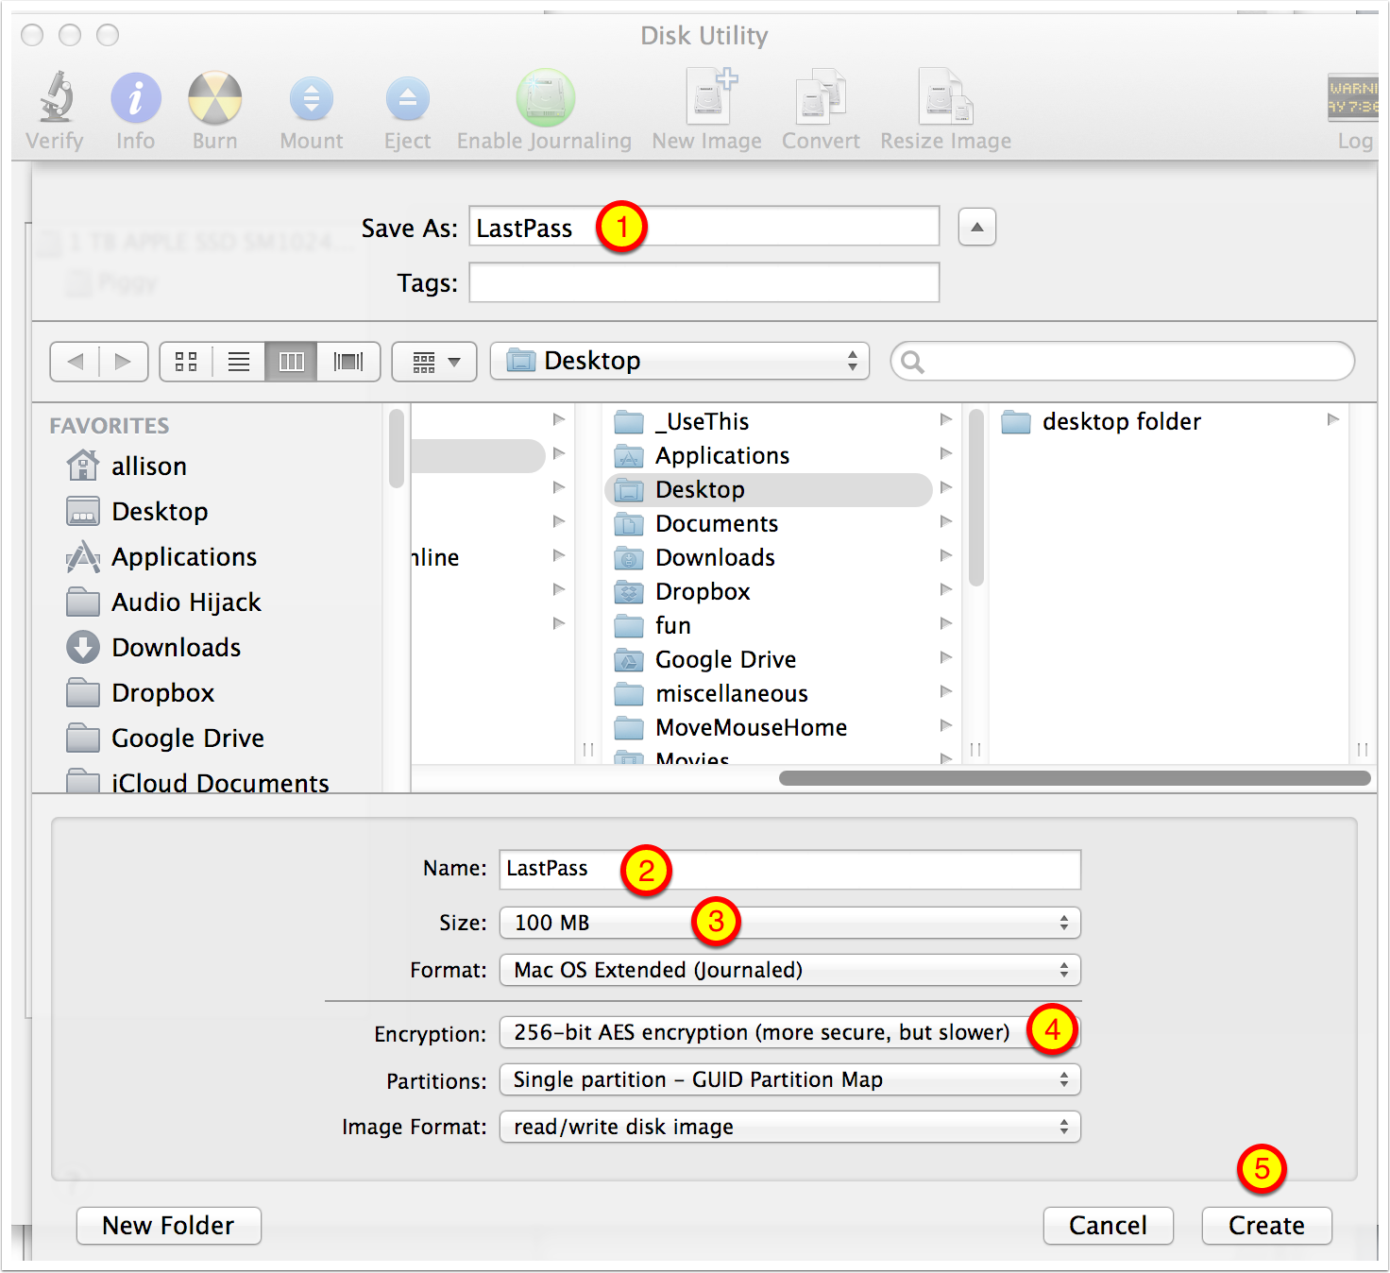Screen dimensions: 1390x1273
Task: Open the Encryption dropdown menu
Action: point(761,1032)
